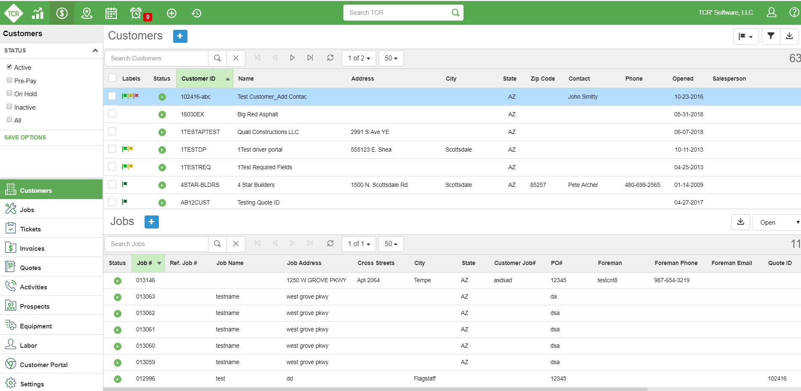
Task: Enable the Pre-Pay status checkbox
Action: pyautogui.click(x=9, y=80)
